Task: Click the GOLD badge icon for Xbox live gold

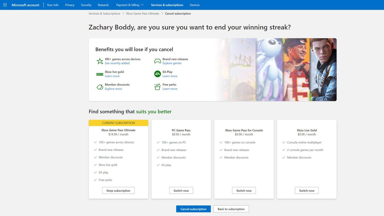Action: pyautogui.click(x=100, y=74)
